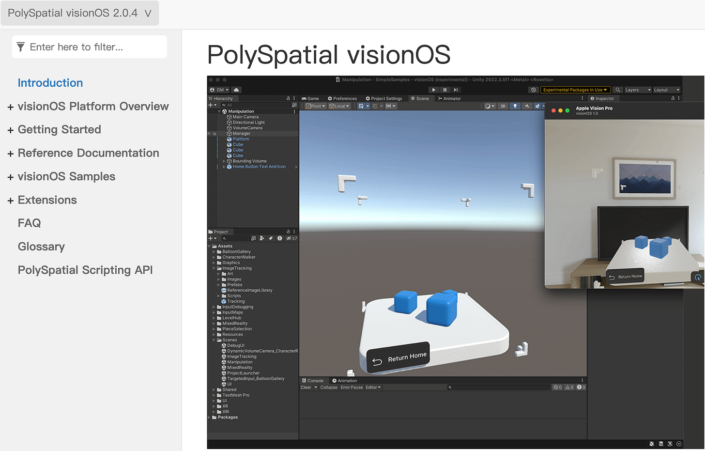
Task: Click the Hierarchy plus create button
Action: point(212,105)
